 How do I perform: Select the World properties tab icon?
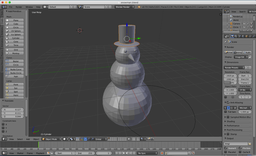click(x=243, y=36)
